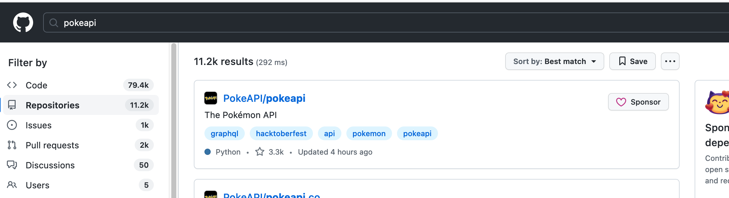Click the Issues circle icon

point(12,125)
